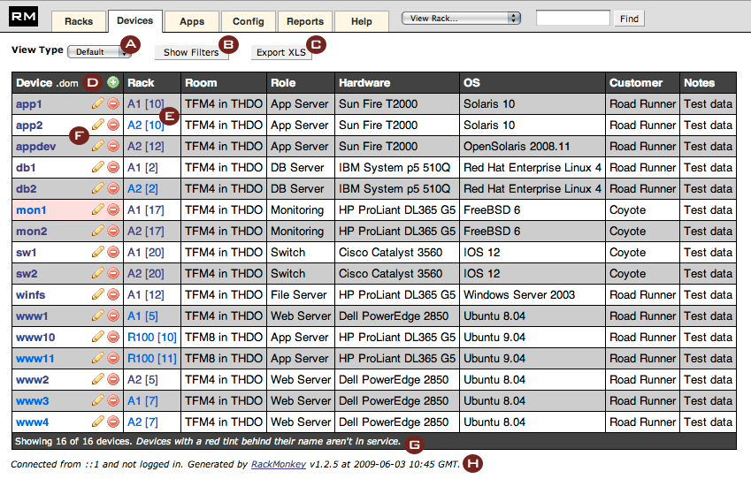This screenshot has height=479, width=751.
Task: Click the search input field beside Find
Action: 573,19
